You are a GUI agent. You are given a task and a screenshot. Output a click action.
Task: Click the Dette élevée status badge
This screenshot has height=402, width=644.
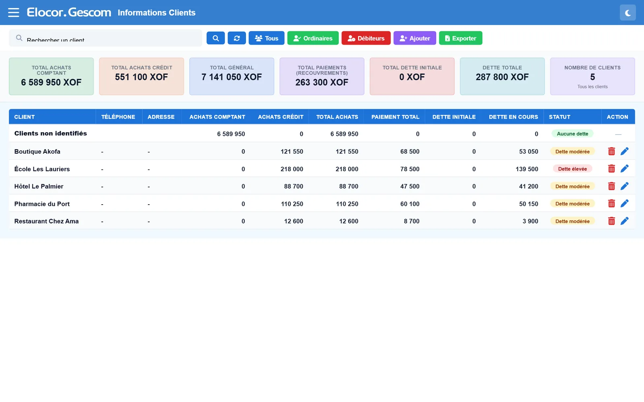pos(572,169)
